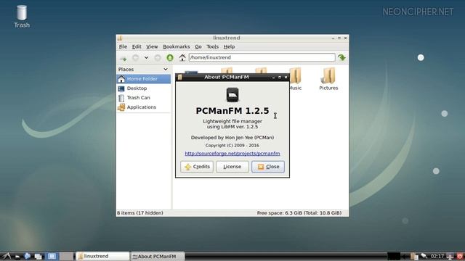Activate linuxtrend taskbar window button
465x261 pixels.
[102, 256]
